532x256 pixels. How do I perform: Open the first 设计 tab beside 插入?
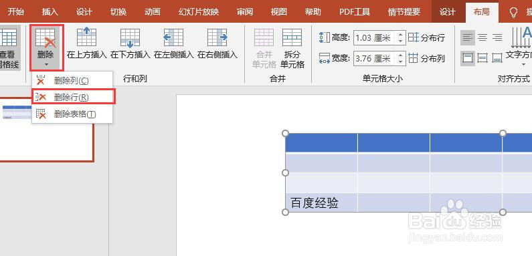(84, 11)
